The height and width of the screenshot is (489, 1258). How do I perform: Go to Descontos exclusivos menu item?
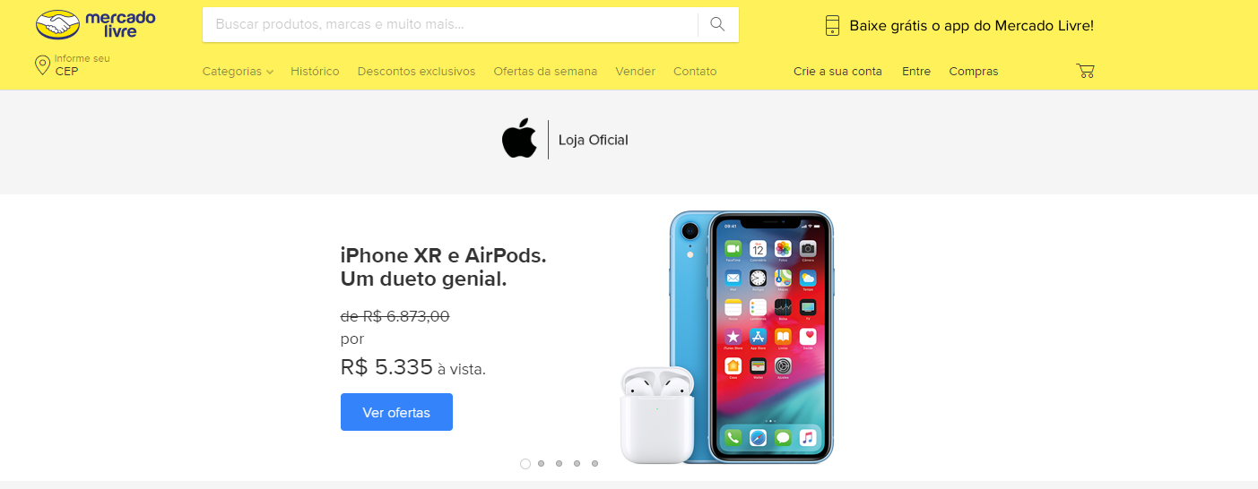coord(416,71)
